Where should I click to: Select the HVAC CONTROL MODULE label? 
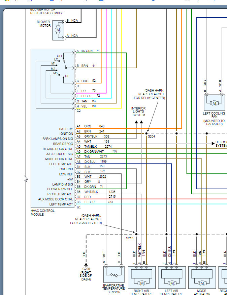[42, 213]
